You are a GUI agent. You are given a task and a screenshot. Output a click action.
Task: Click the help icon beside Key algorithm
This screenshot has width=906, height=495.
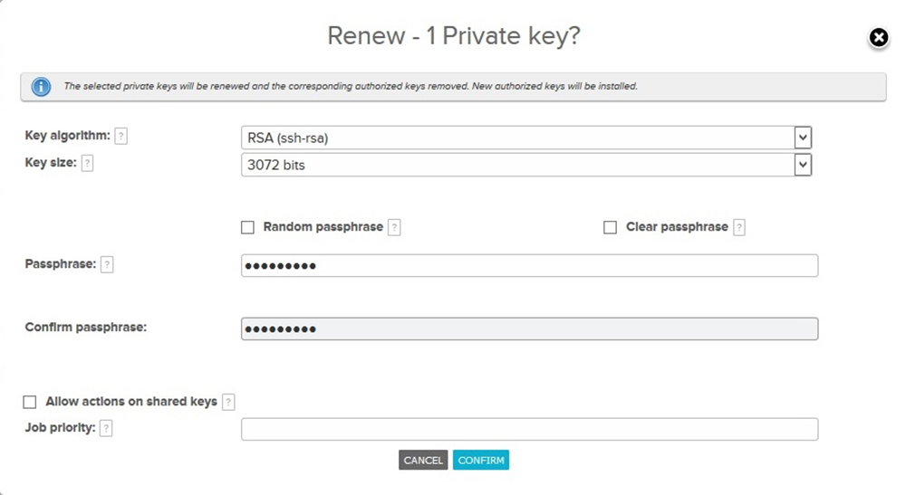(x=120, y=136)
